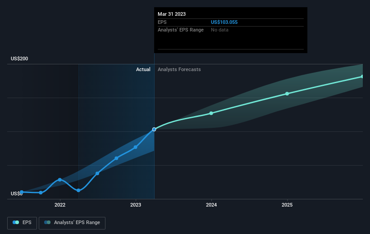Click the EPS legend color icon
The image size is (370, 234).
click(16, 222)
